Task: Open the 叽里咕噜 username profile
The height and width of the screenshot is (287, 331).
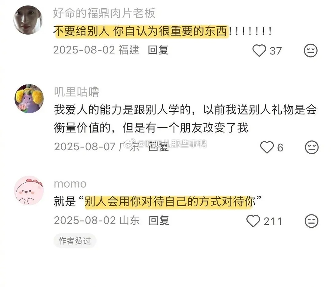Action: coord(77,92)
